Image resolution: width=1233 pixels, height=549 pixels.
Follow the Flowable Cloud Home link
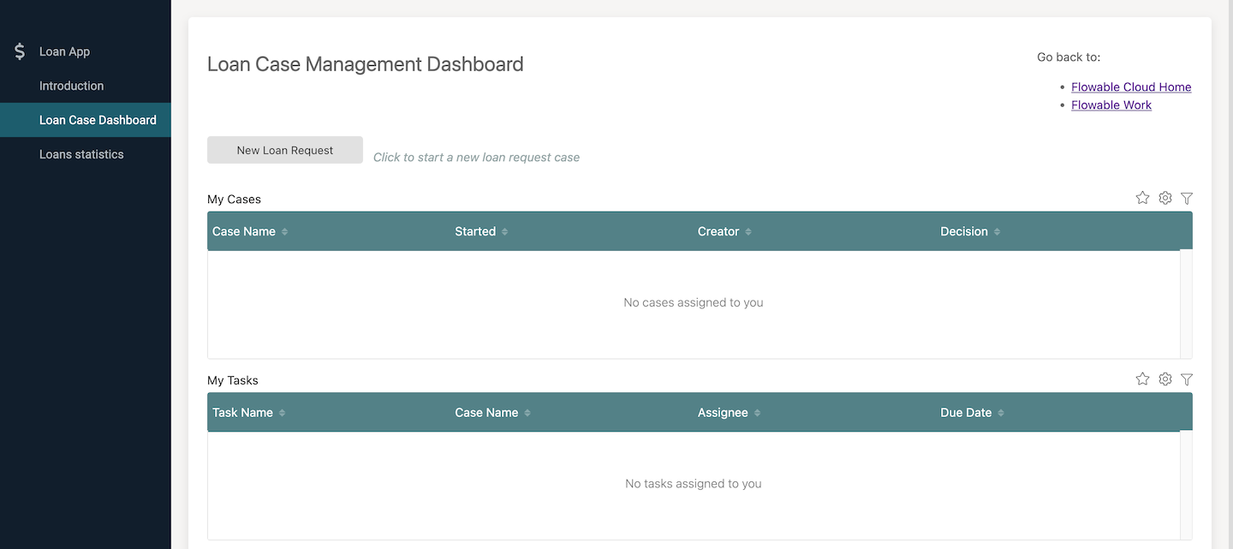1130,87
